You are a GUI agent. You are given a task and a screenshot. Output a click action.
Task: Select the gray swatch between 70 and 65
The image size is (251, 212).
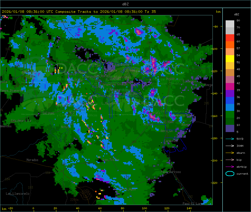(x=230, y=31)
